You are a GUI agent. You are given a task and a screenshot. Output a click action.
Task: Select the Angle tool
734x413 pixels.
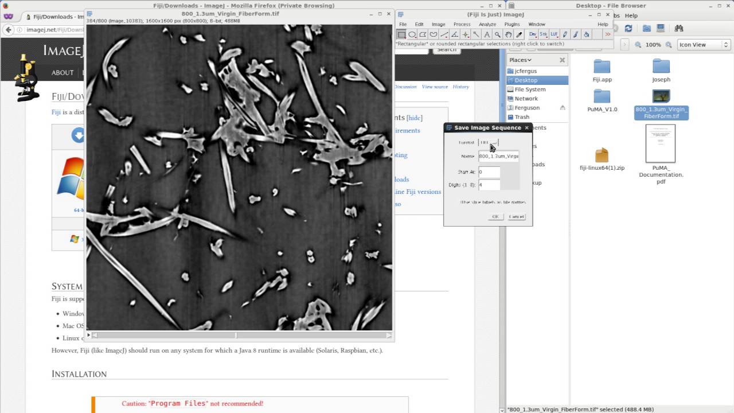click(x=455, y=34)
